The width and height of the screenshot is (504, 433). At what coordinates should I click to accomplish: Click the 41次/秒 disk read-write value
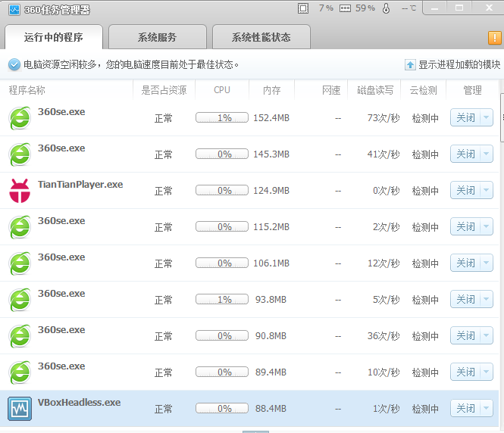pyautogui.click(x=383, y=154)
